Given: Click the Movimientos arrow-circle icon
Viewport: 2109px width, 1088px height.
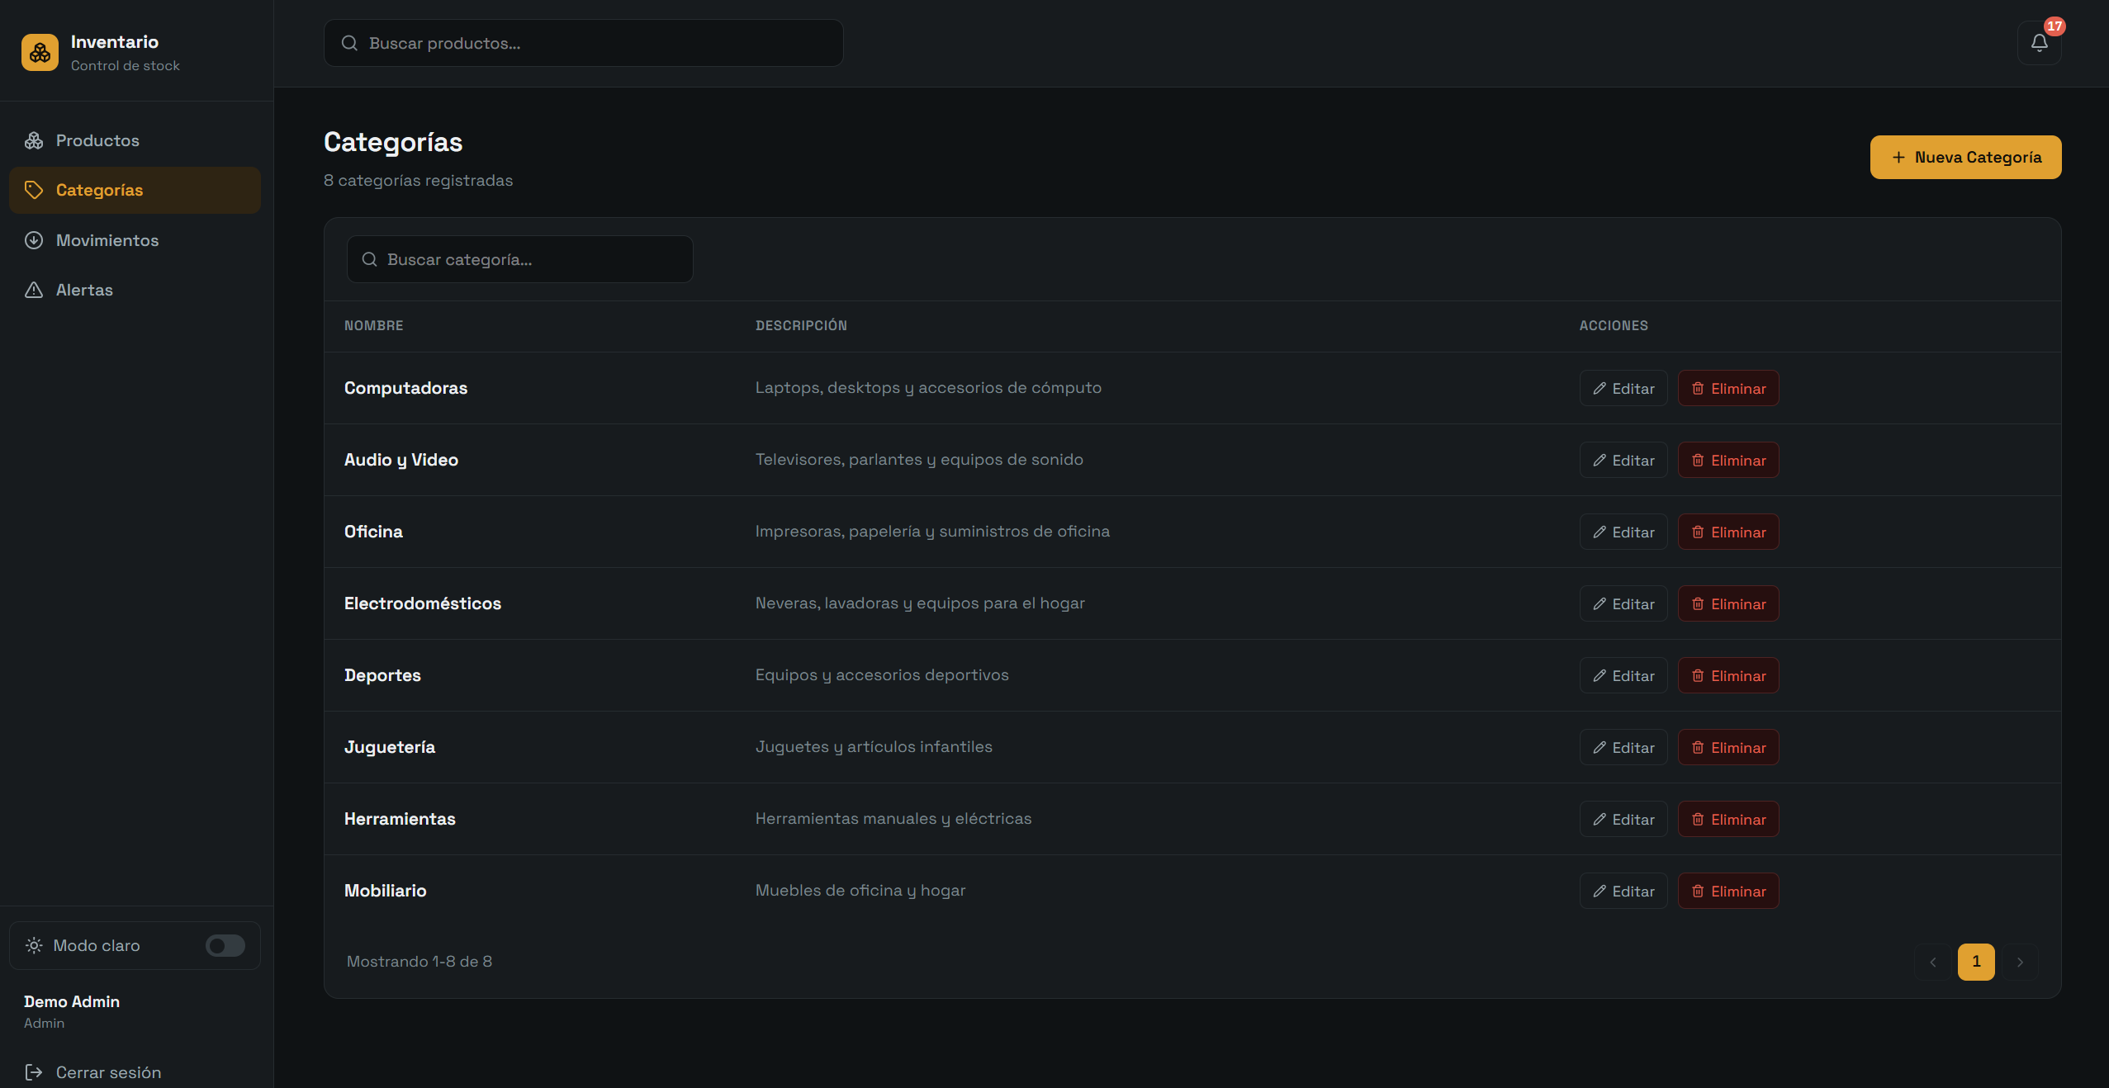Looking at the screenshot, I should click(34, 240).
